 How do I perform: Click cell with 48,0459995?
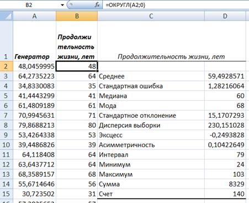pos(34,66)
